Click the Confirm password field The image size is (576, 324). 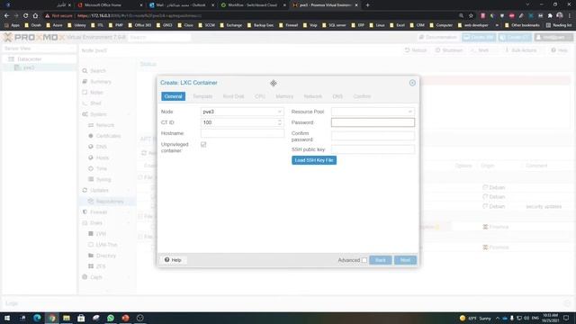click(373, 136)
